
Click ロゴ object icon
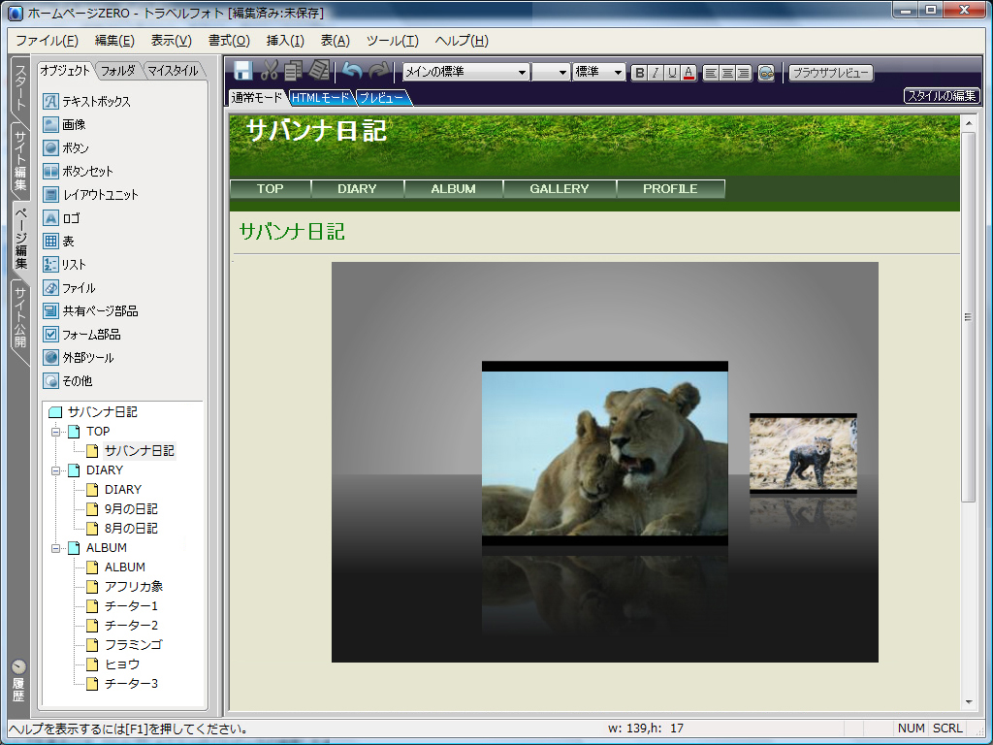coord(50,218)
